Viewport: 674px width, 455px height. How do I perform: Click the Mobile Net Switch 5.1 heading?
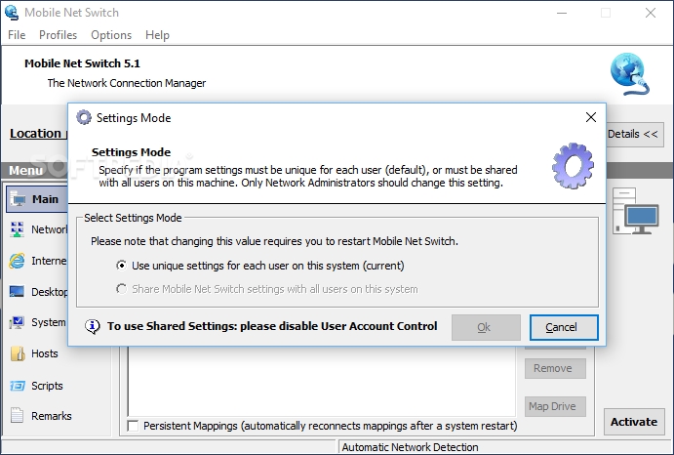(x=82, y=63)
